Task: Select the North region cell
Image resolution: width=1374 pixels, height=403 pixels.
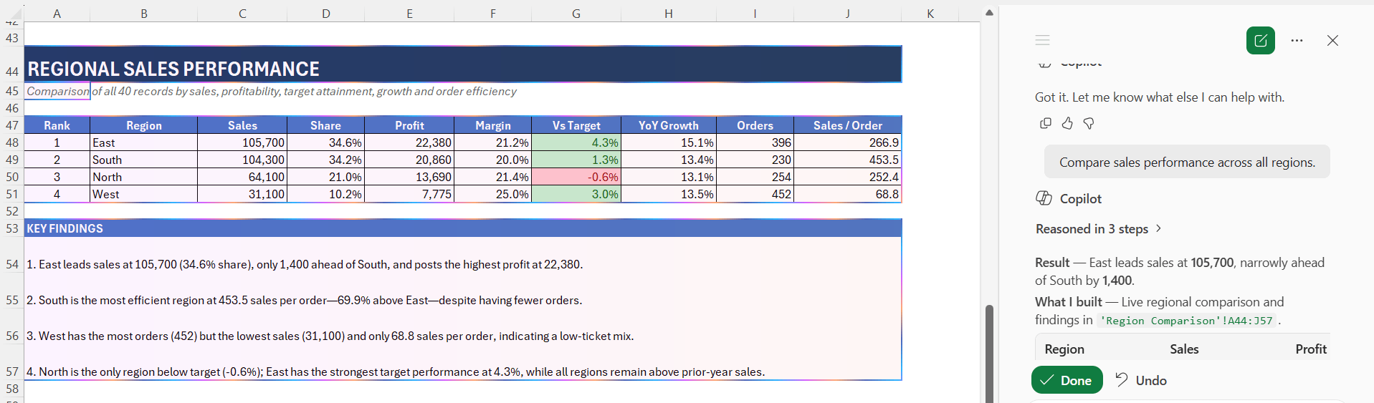Action: 144,177
